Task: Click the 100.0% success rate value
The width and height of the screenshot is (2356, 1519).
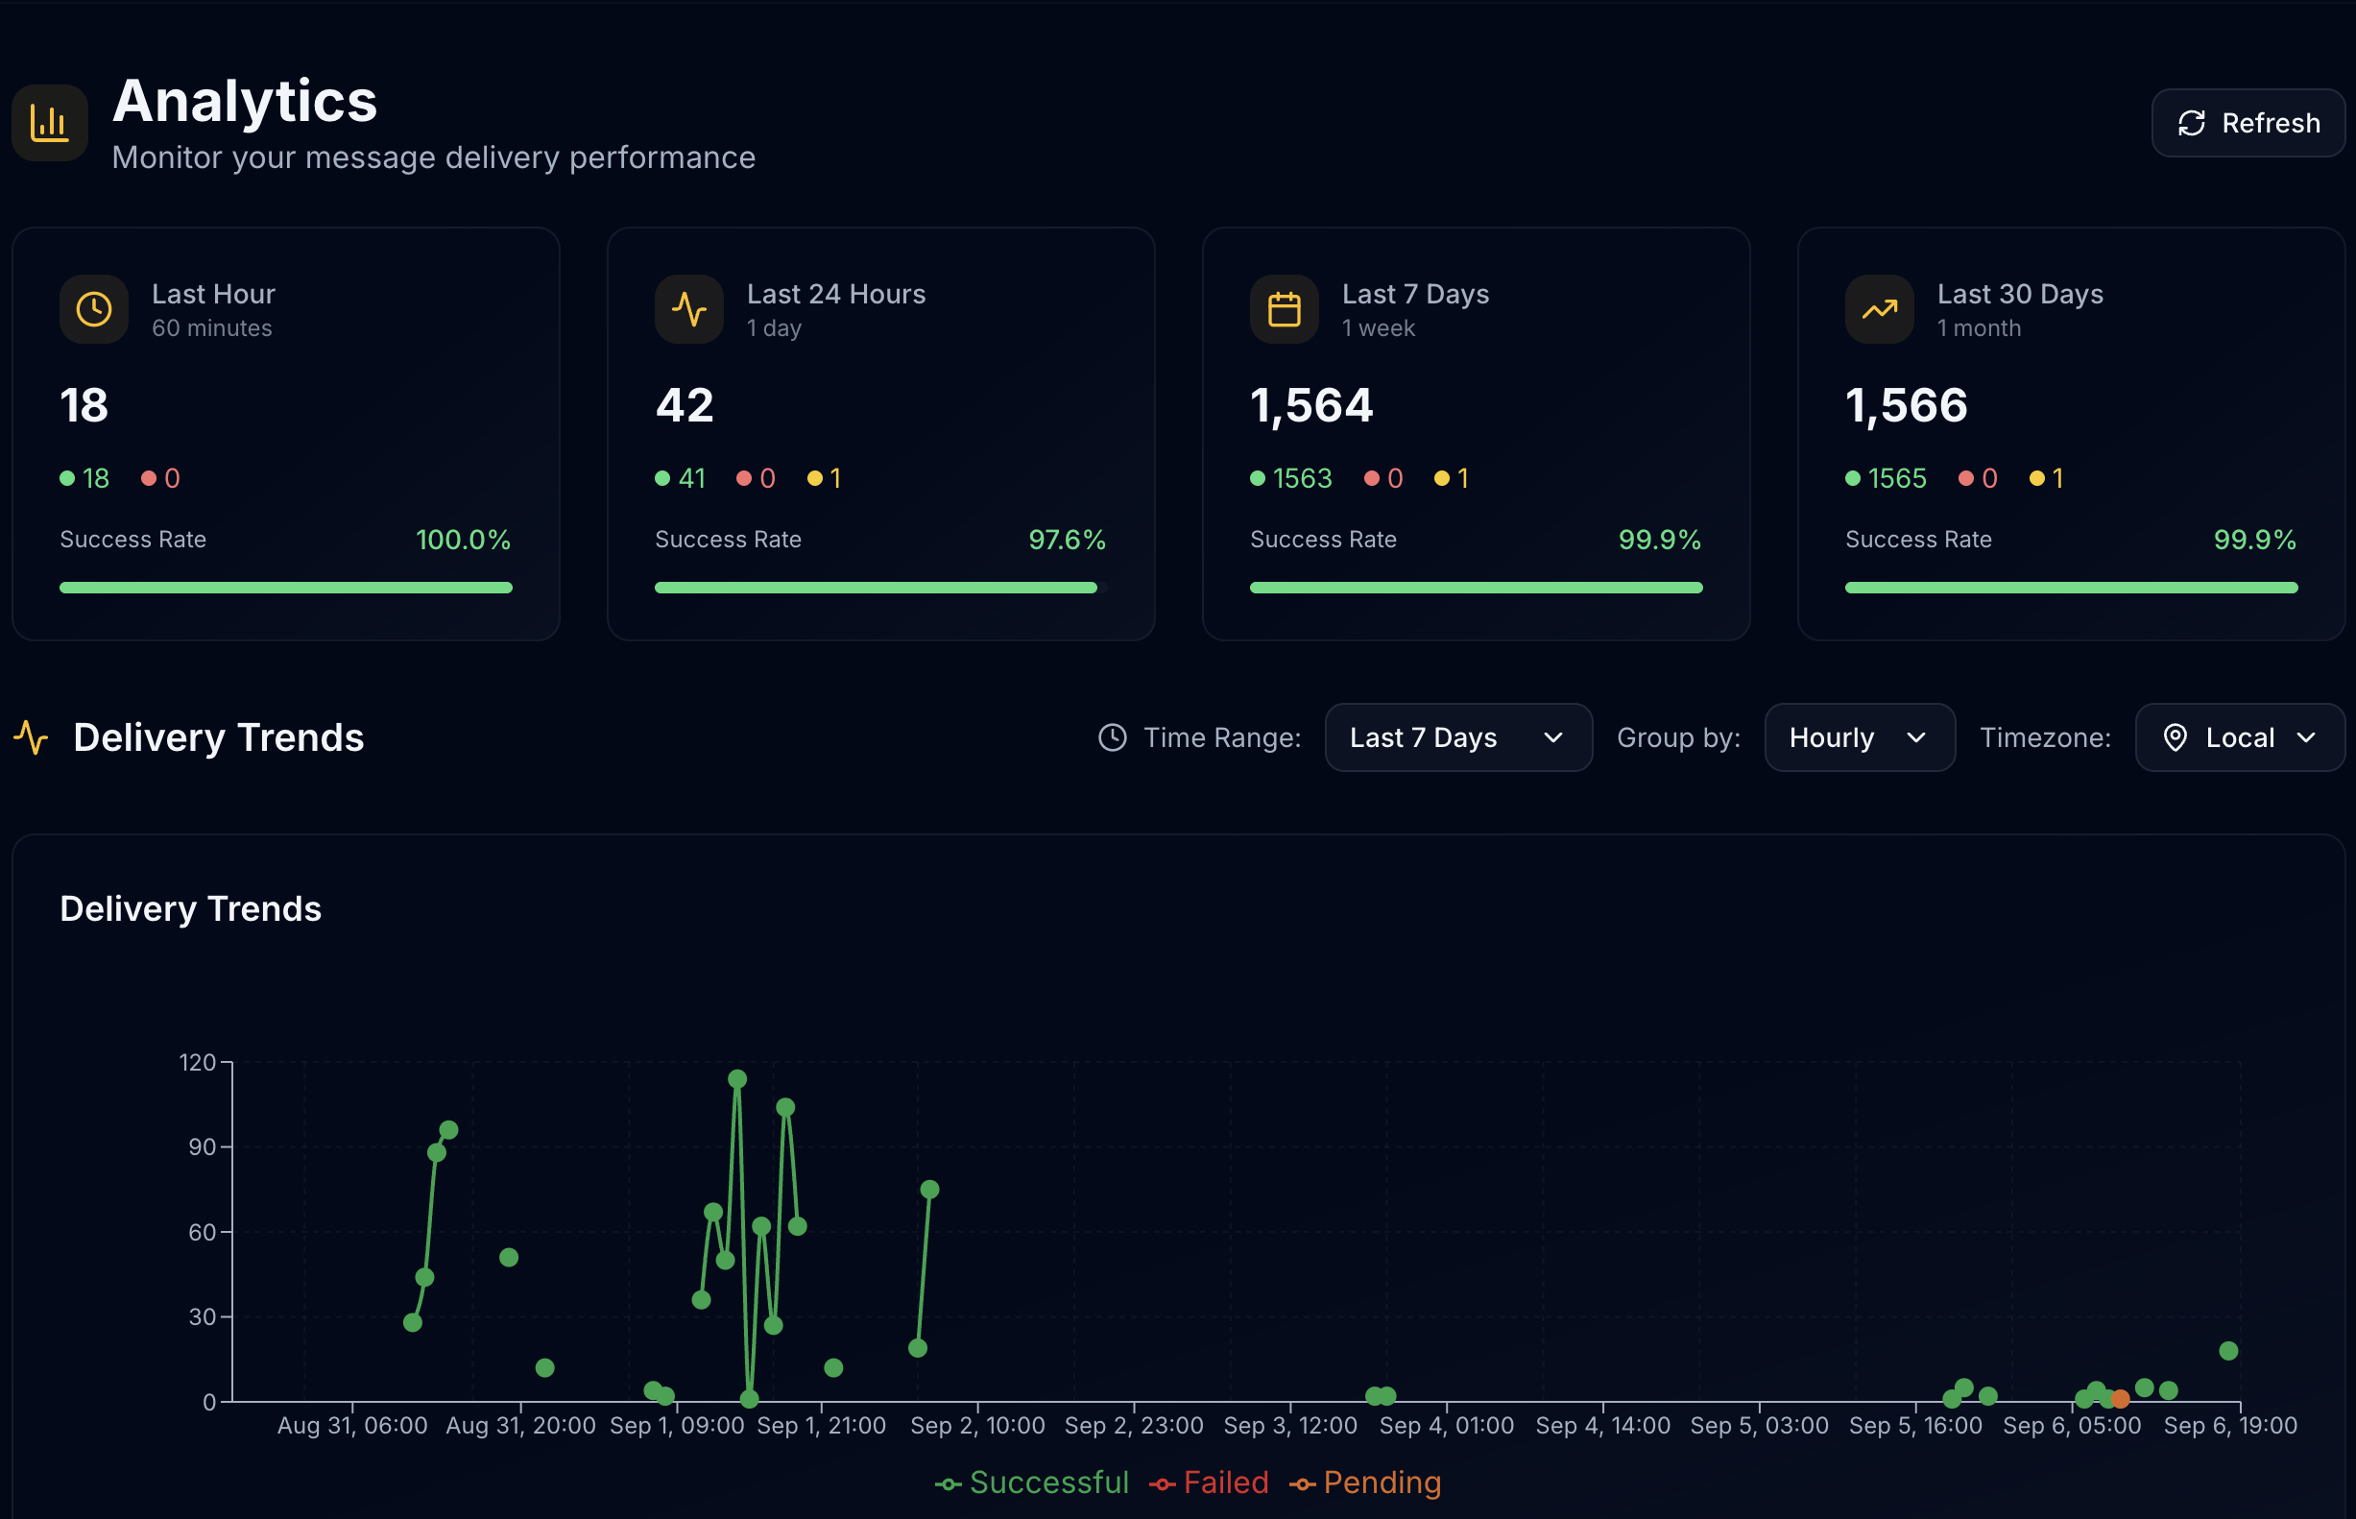Action: [x=463, y=540]
